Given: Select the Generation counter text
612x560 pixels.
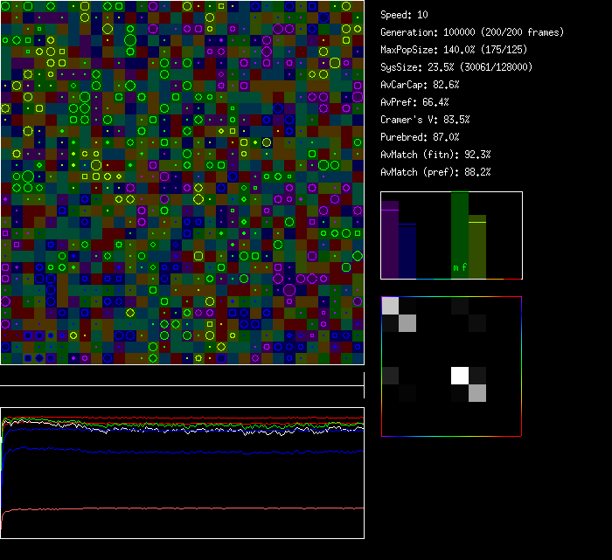Looking at the screenshot, I should click(x=471, y=32).
